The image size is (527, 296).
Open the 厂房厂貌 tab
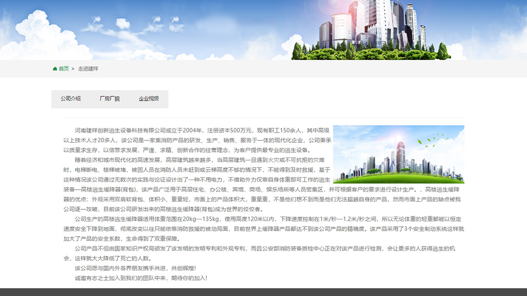[110, 99]
